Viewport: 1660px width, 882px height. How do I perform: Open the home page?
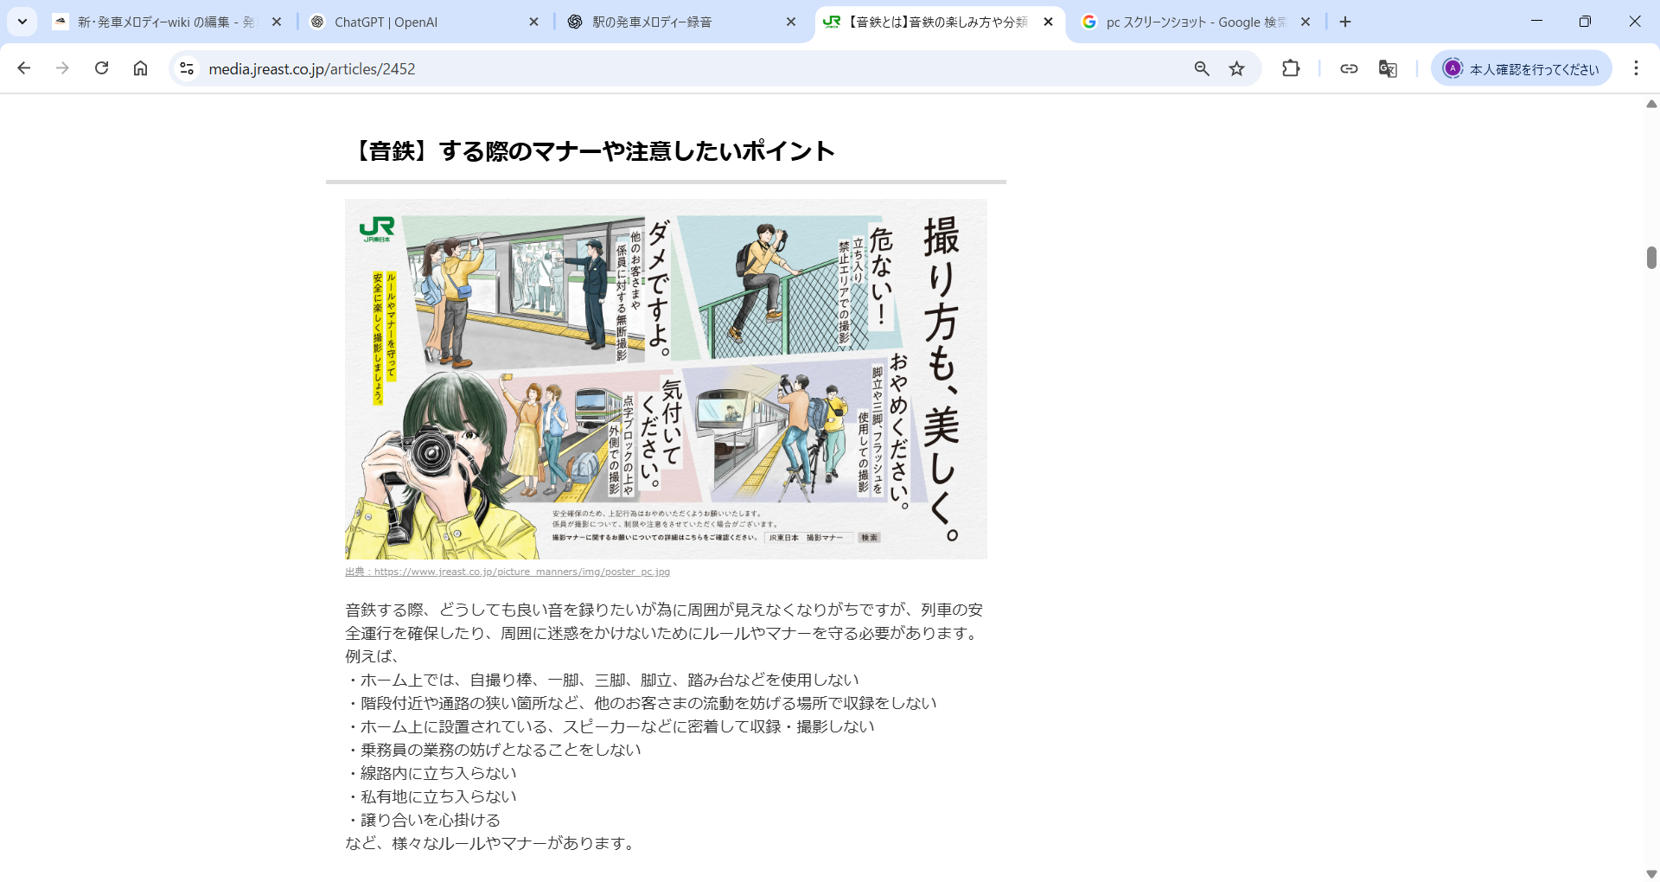(140, 68)
